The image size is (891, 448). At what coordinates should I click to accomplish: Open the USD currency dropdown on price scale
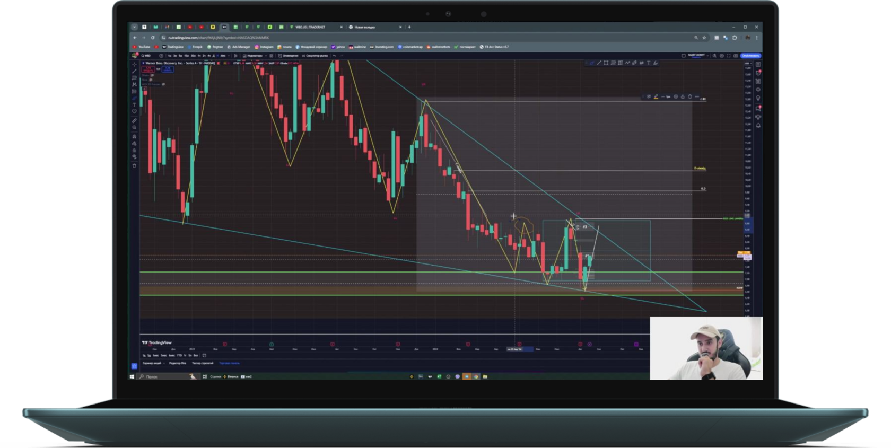tap(748, 63)
